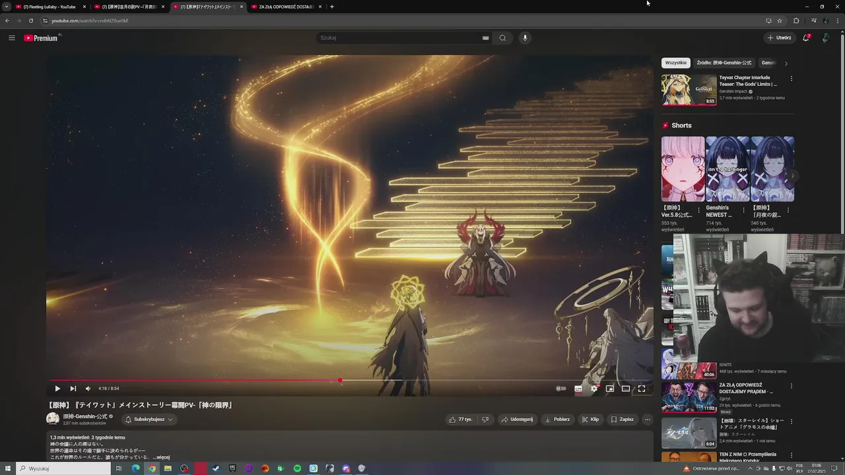Open options for スターレイル ショートアニメ video
Image resolution: width=845 pixels, height=475 pixels.
[792, 422]
